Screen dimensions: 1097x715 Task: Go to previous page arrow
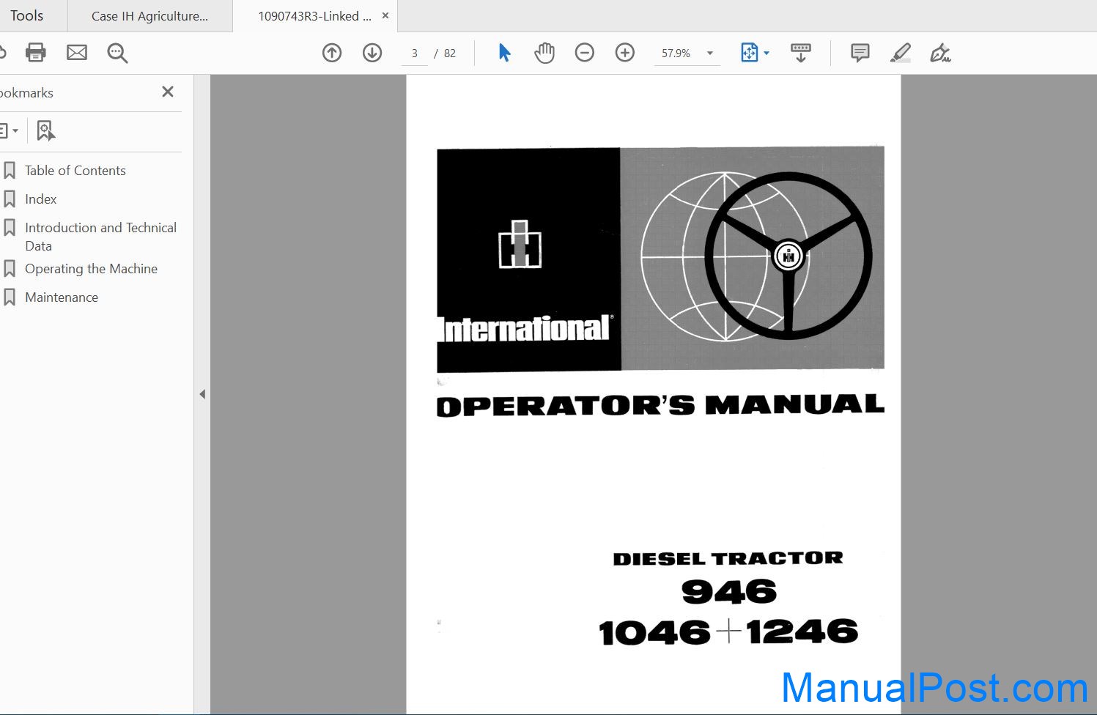[332, 53]
